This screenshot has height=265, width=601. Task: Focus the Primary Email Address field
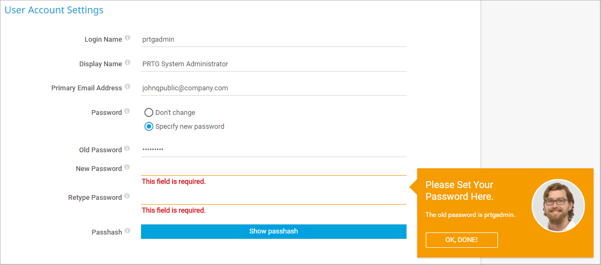click(274, 88)
